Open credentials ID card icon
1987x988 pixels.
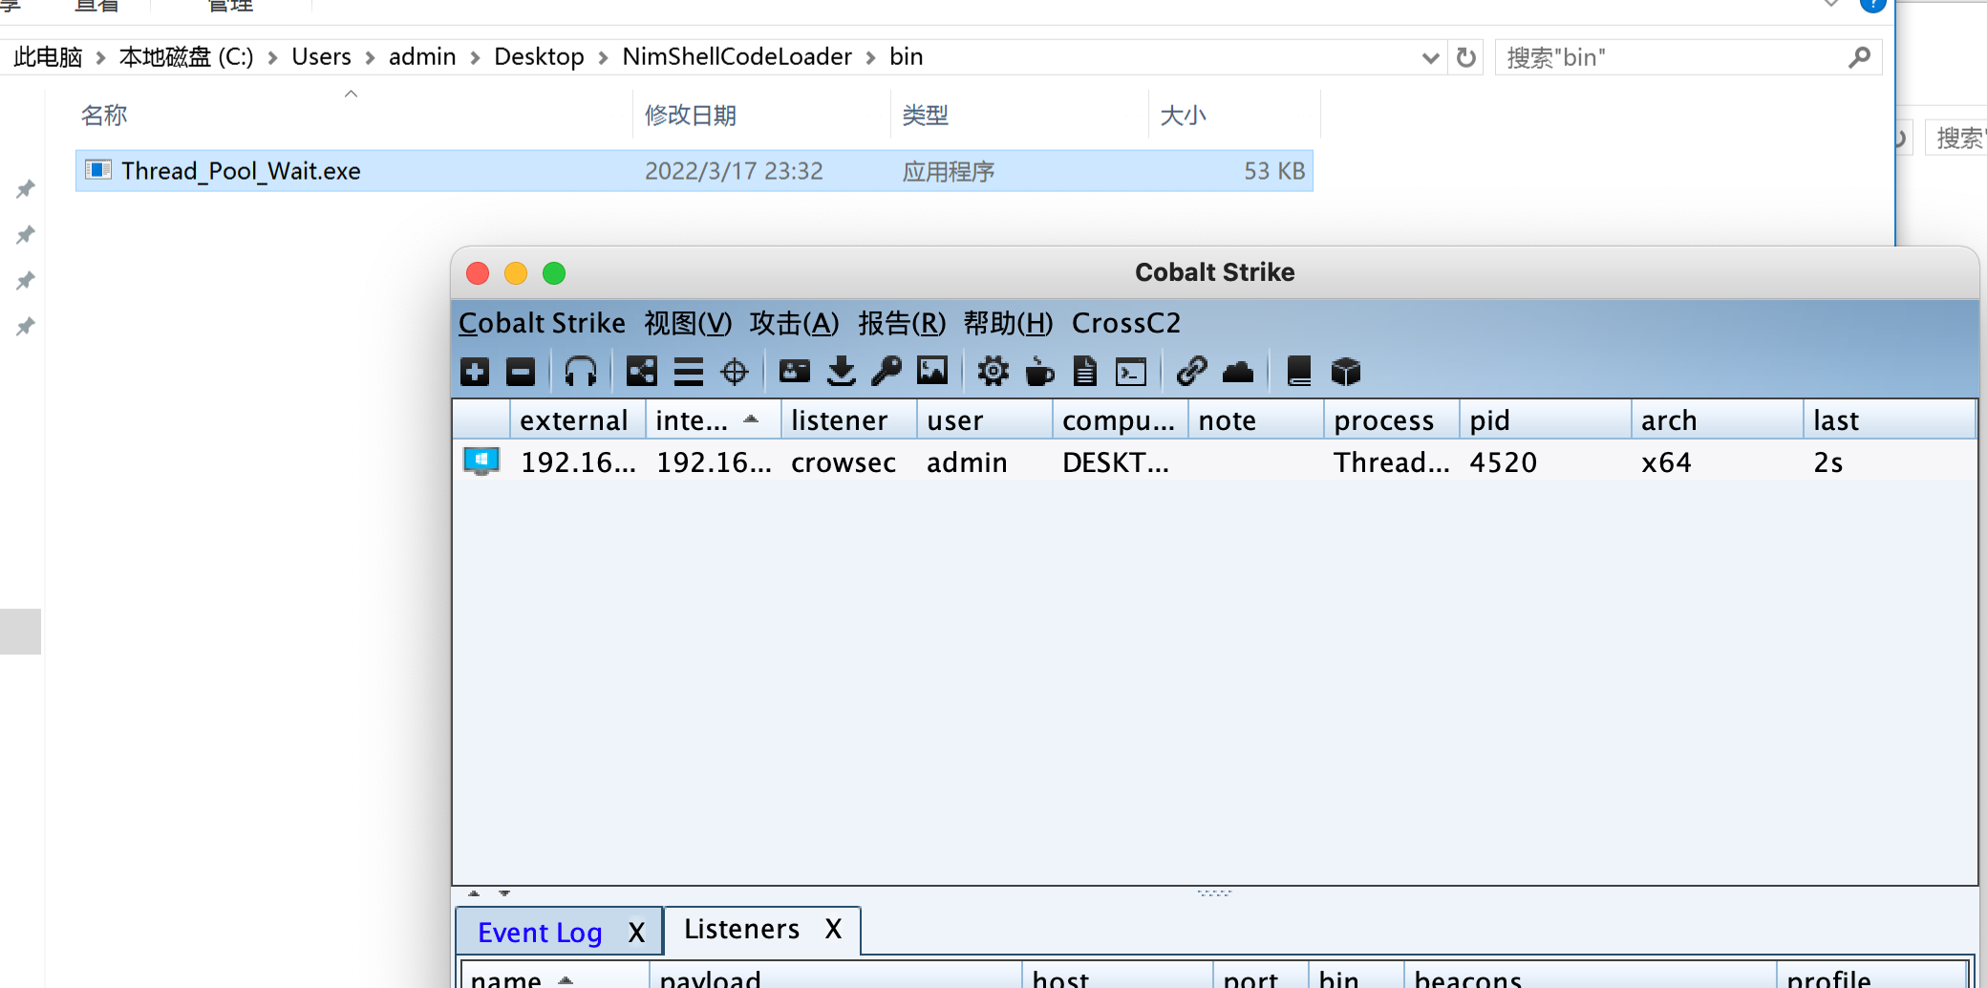coord(795,372)
